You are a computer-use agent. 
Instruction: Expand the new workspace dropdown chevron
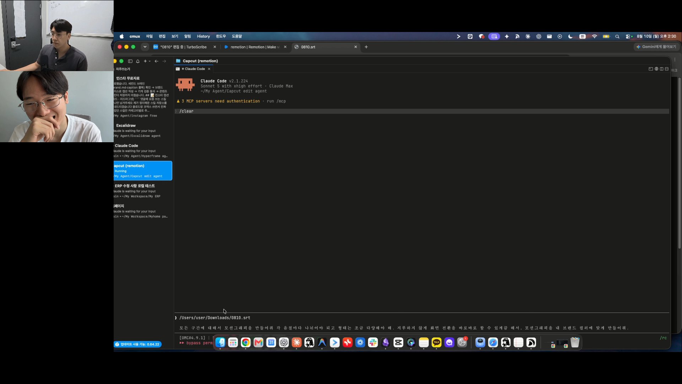(150, 61)
